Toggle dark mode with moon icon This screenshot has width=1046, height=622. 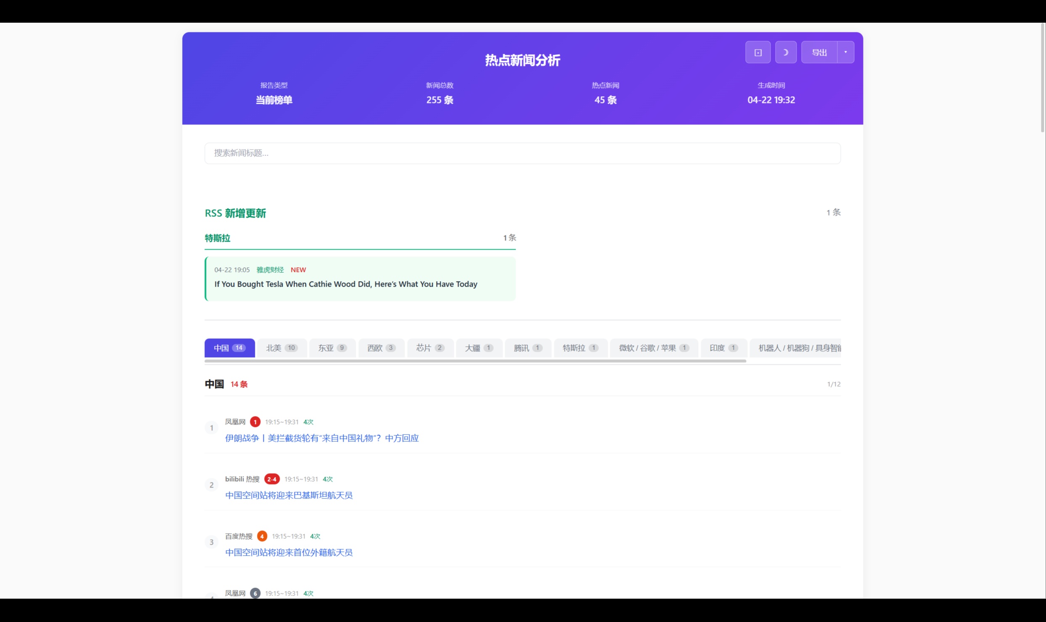[785, 53]
